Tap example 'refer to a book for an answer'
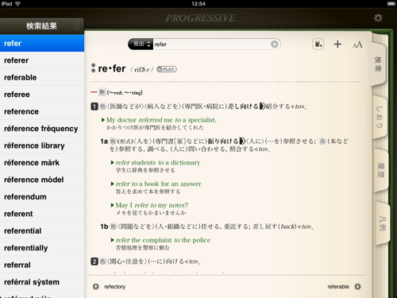 (x=159, y=184)
